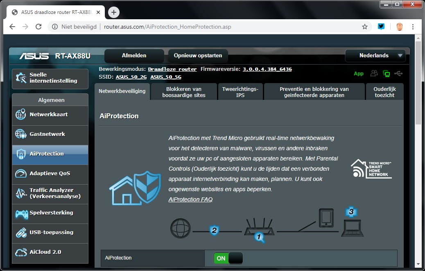Click the ASUS_50_5G SSID link
This screenshot has width=425, height=271.
point(166,77)
